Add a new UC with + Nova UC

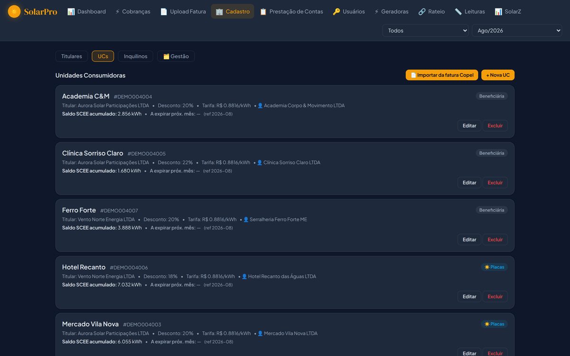[498, 75]
